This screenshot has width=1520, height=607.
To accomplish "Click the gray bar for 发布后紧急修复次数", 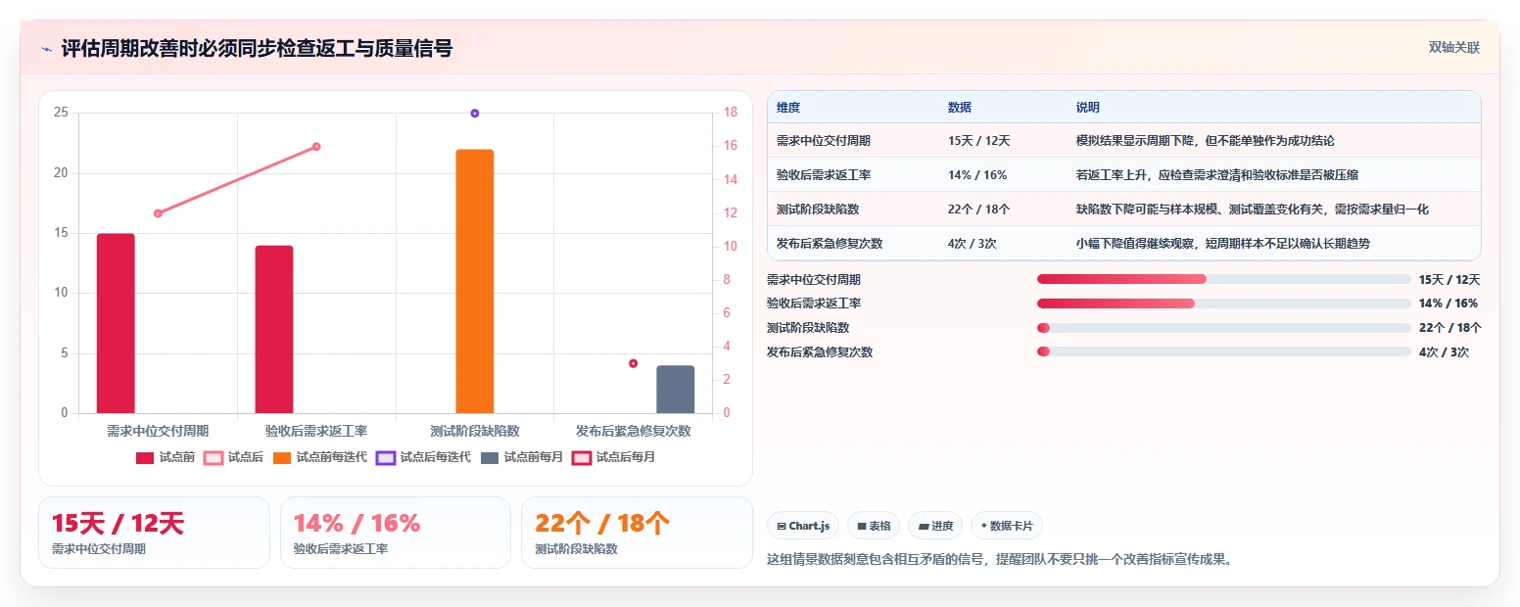I will tap(675, 390).
